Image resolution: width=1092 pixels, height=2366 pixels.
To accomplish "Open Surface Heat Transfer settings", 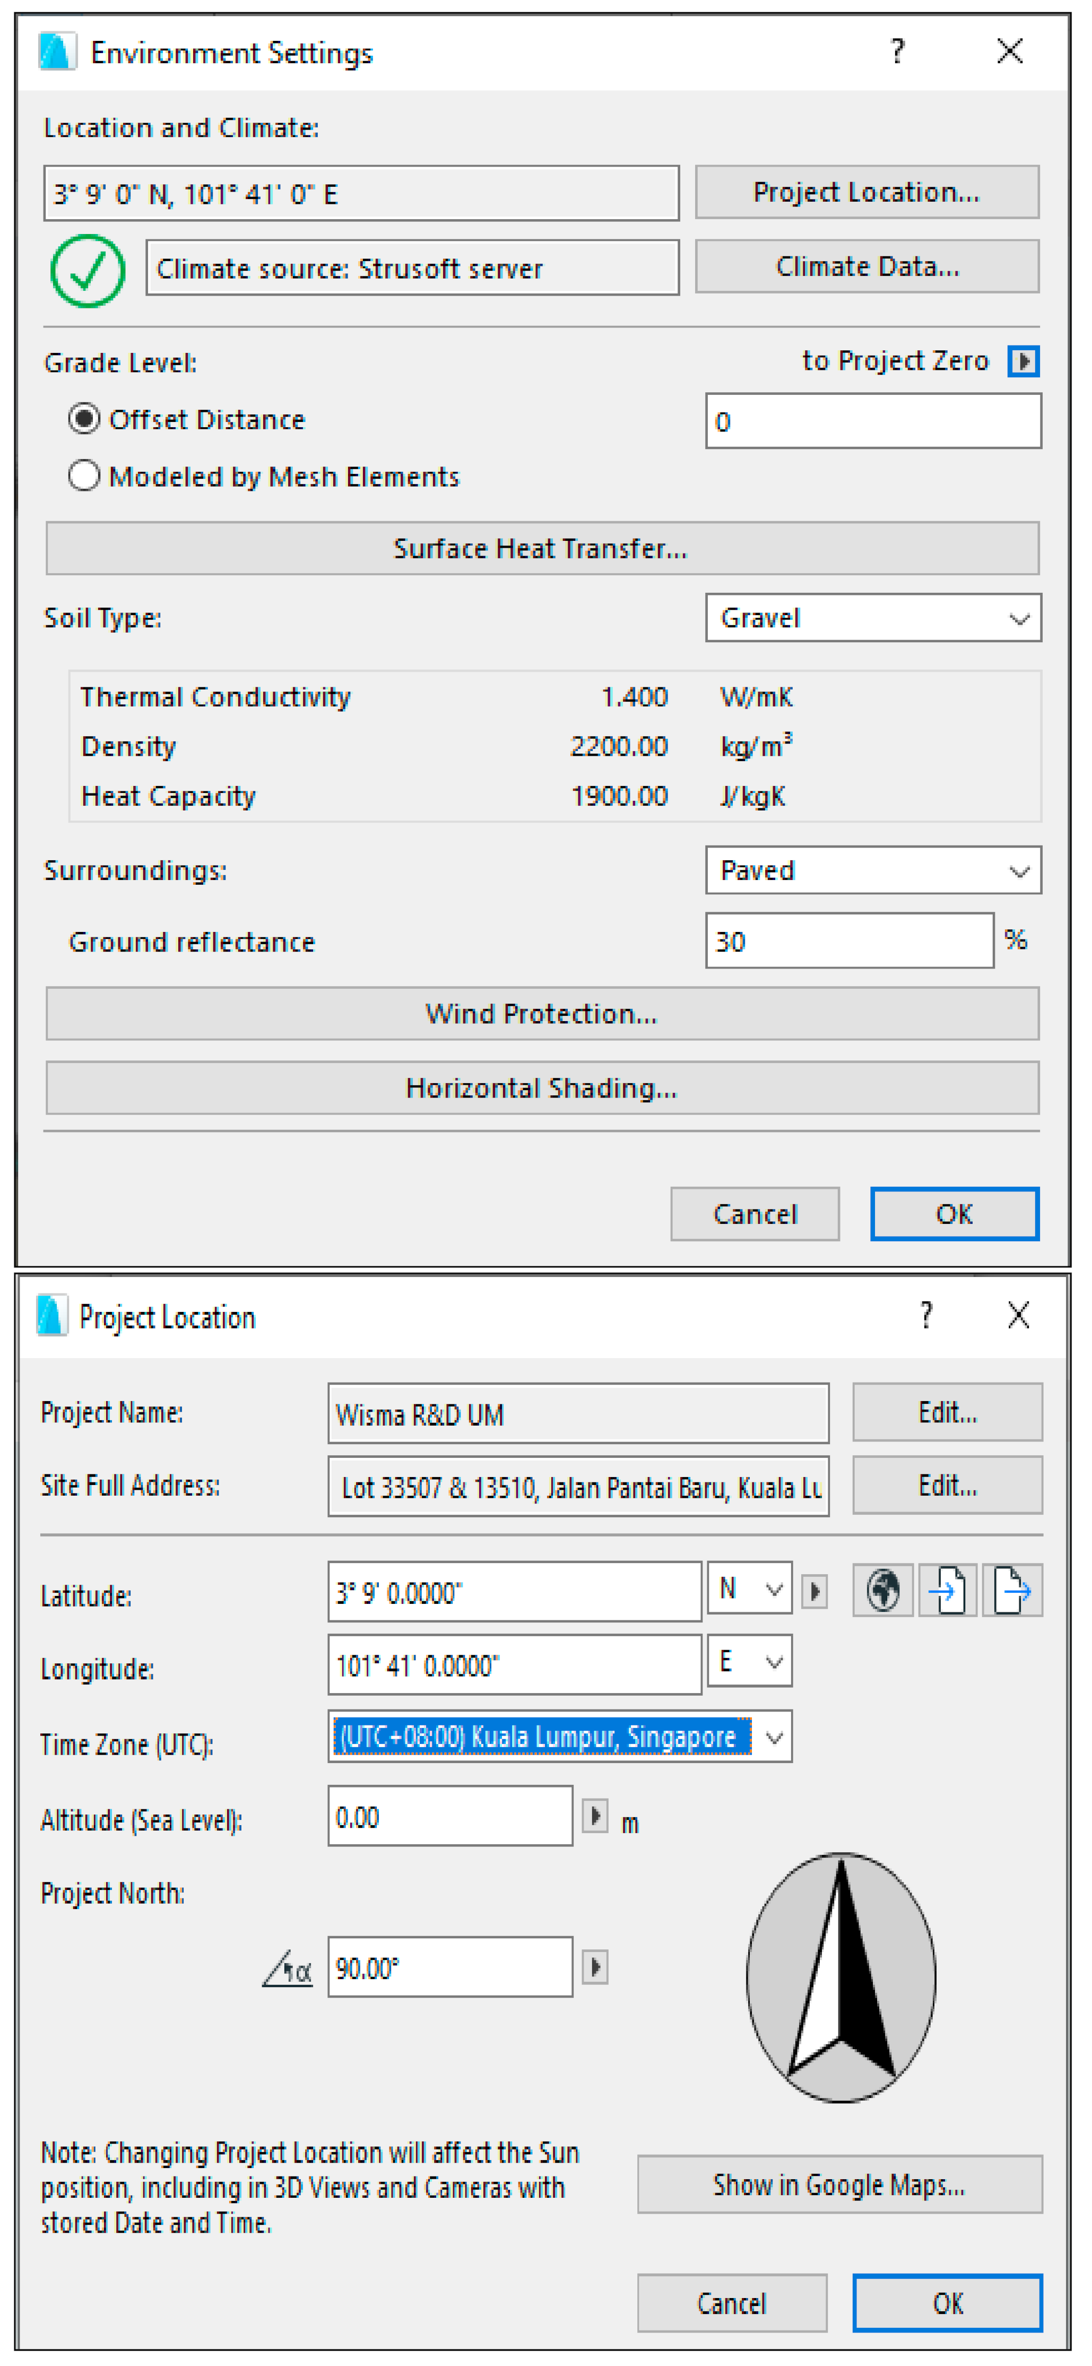I will (x=542, y=548).
